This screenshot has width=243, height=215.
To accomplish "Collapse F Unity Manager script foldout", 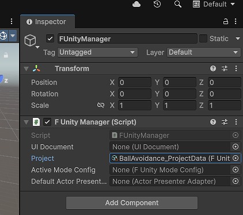I will [26, 122].
